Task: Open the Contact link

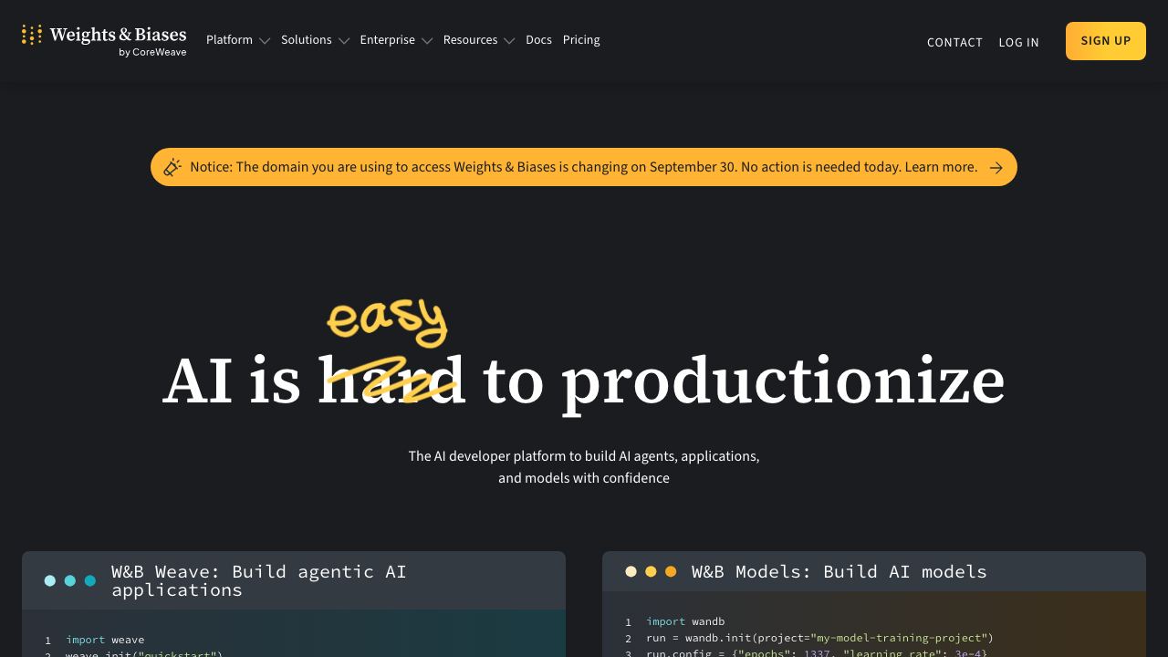Action: [x=954, y=42]
